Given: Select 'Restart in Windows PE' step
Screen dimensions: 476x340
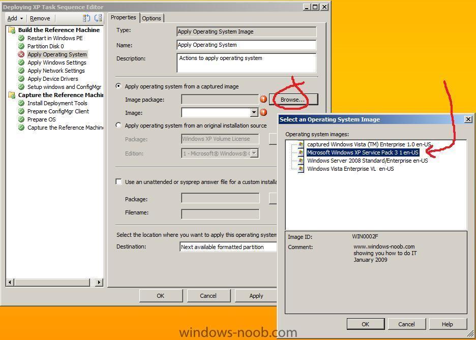Looking at the screenshot, I should click(x=55, y=38).
